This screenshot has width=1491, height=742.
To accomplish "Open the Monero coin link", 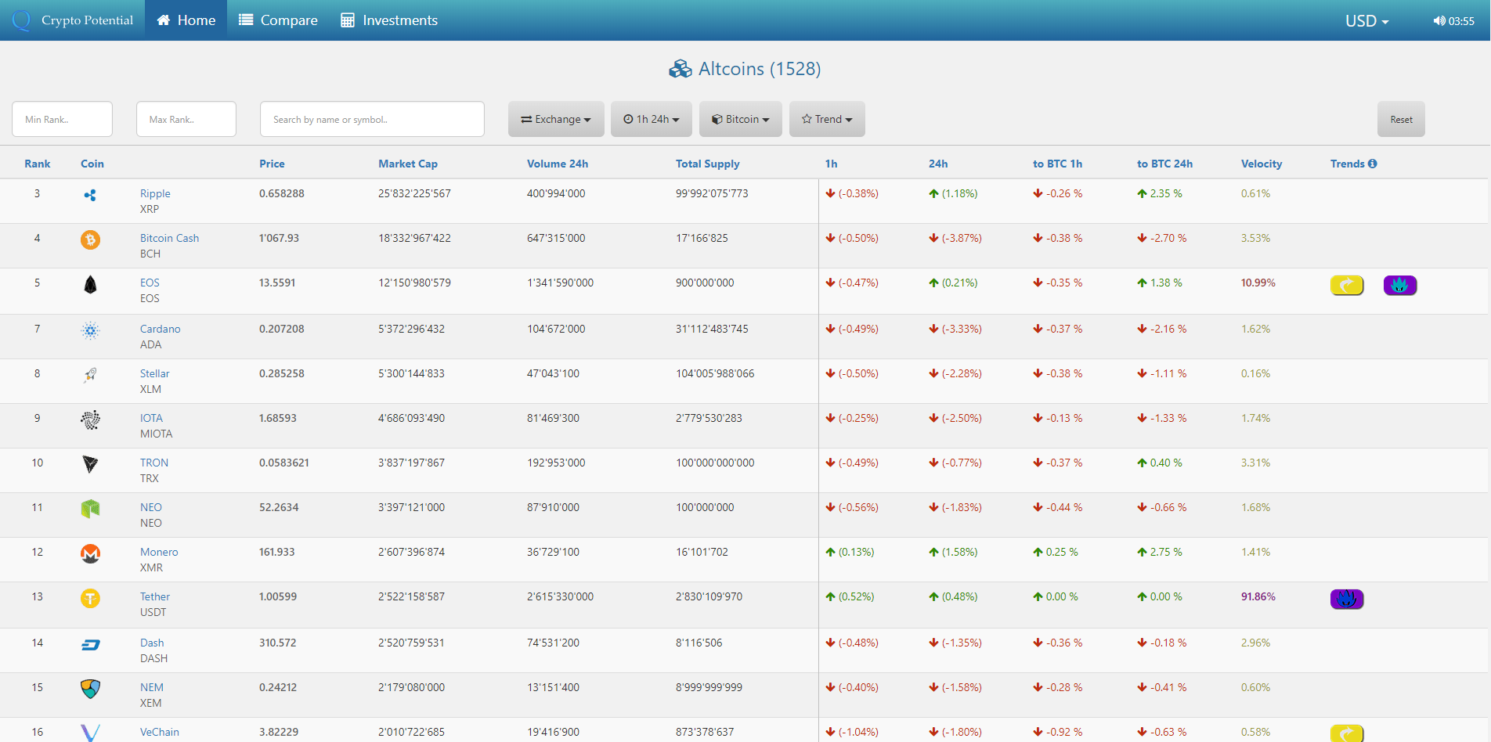I will pyautogui.click(x=159, y=552).
